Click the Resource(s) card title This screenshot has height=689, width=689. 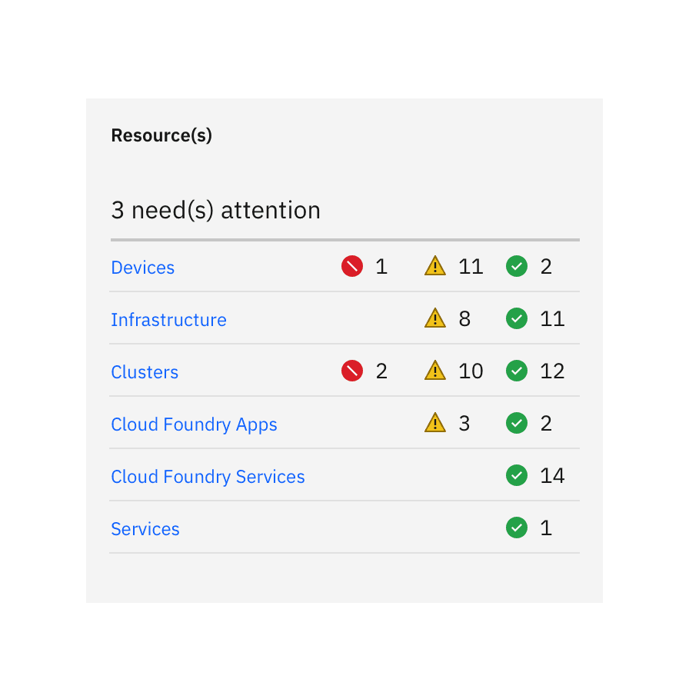161,136
